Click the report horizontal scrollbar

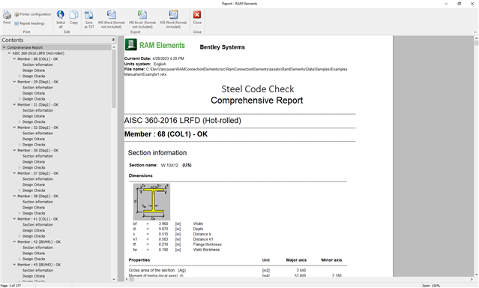click(x=131, y=279)
